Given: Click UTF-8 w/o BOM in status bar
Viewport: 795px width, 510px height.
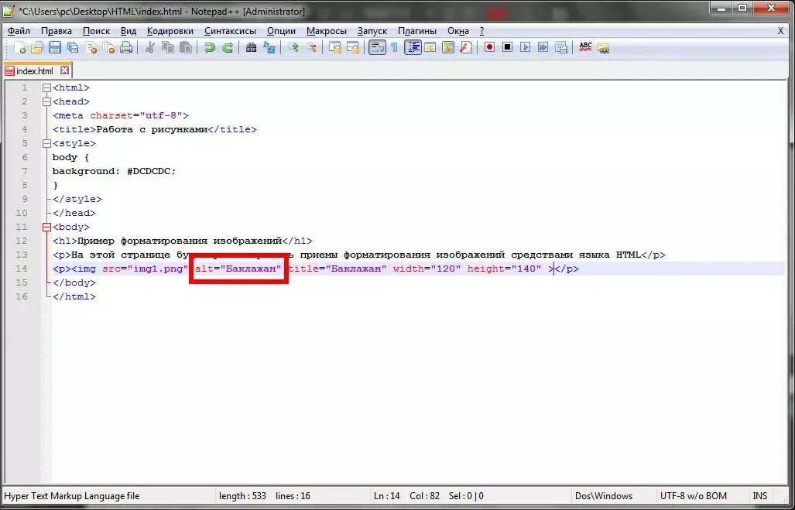Looking at the screenshot, I should point(693,496).
